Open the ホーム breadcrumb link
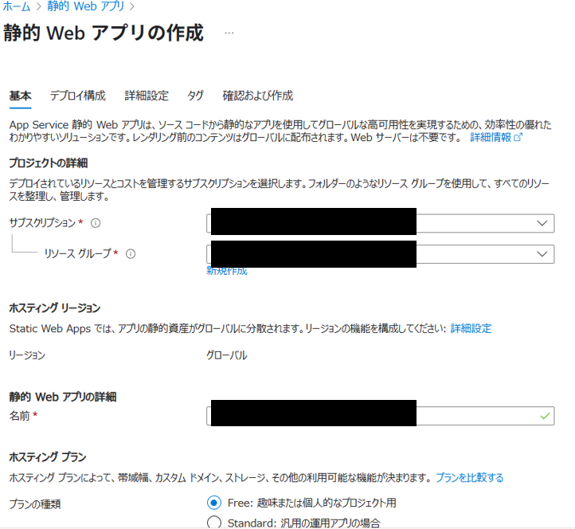Image resolution: width=575 pixels, height=529 pixels. point(17,6)
